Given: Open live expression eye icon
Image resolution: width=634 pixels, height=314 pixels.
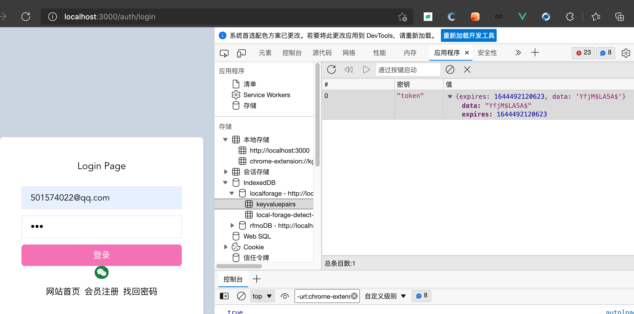Looking at the screenshot, I should click(285, 296).
